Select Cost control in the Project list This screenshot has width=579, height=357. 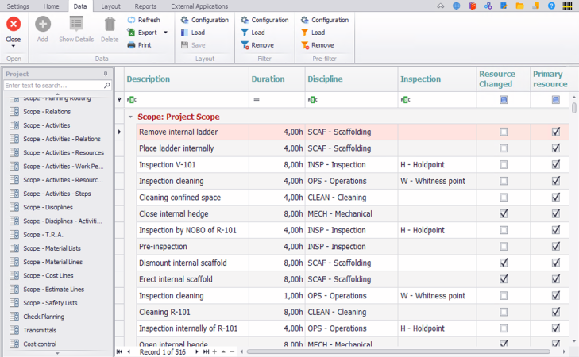[40, 344]
